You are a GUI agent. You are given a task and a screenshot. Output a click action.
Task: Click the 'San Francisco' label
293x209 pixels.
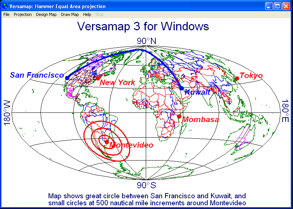point(37,75)
